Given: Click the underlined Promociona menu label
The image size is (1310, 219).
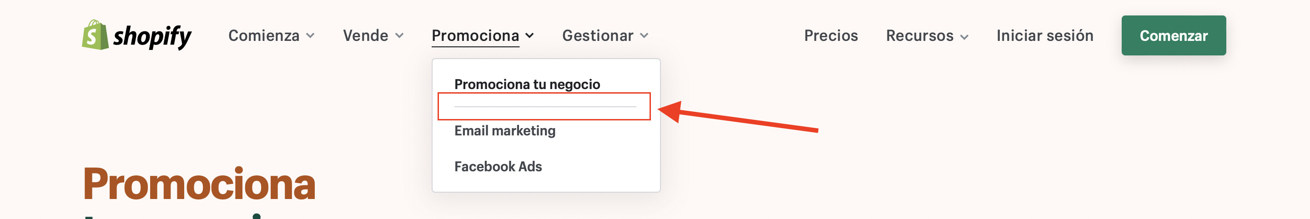Looking at the screenshot, I should [x=475, y=35].
